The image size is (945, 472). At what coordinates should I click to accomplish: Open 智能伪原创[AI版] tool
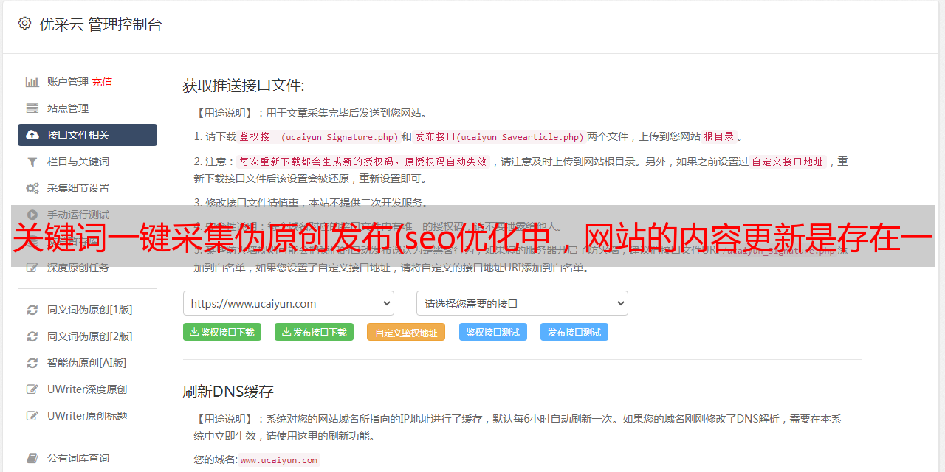pyautogui.click(x=87, y=363)
